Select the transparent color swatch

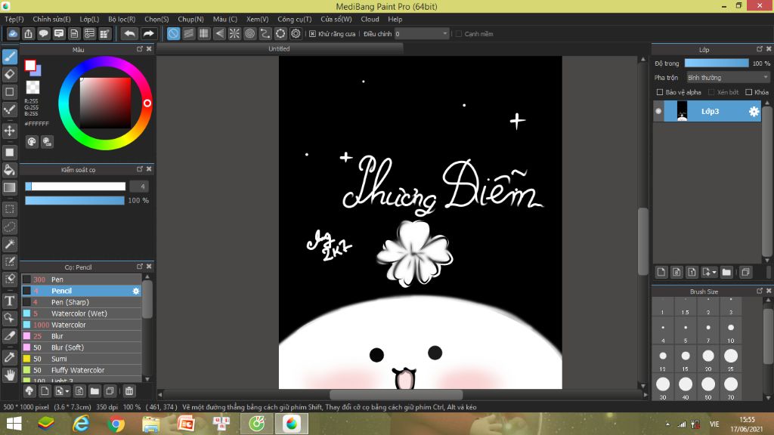[33, 88]
